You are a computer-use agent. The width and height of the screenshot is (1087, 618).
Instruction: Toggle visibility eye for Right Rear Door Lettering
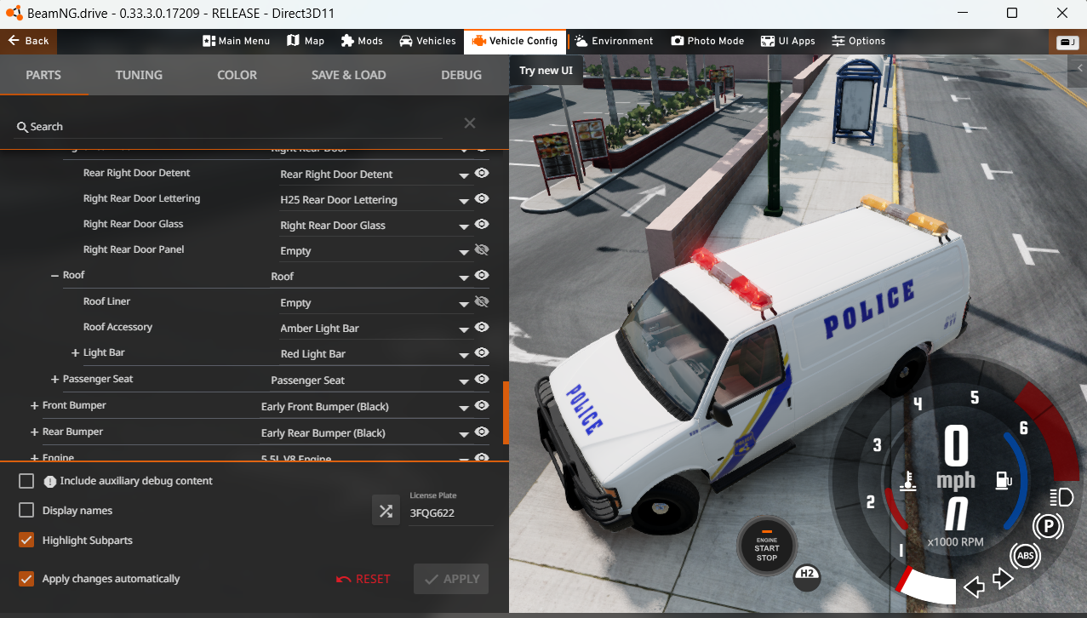(482, 198)
